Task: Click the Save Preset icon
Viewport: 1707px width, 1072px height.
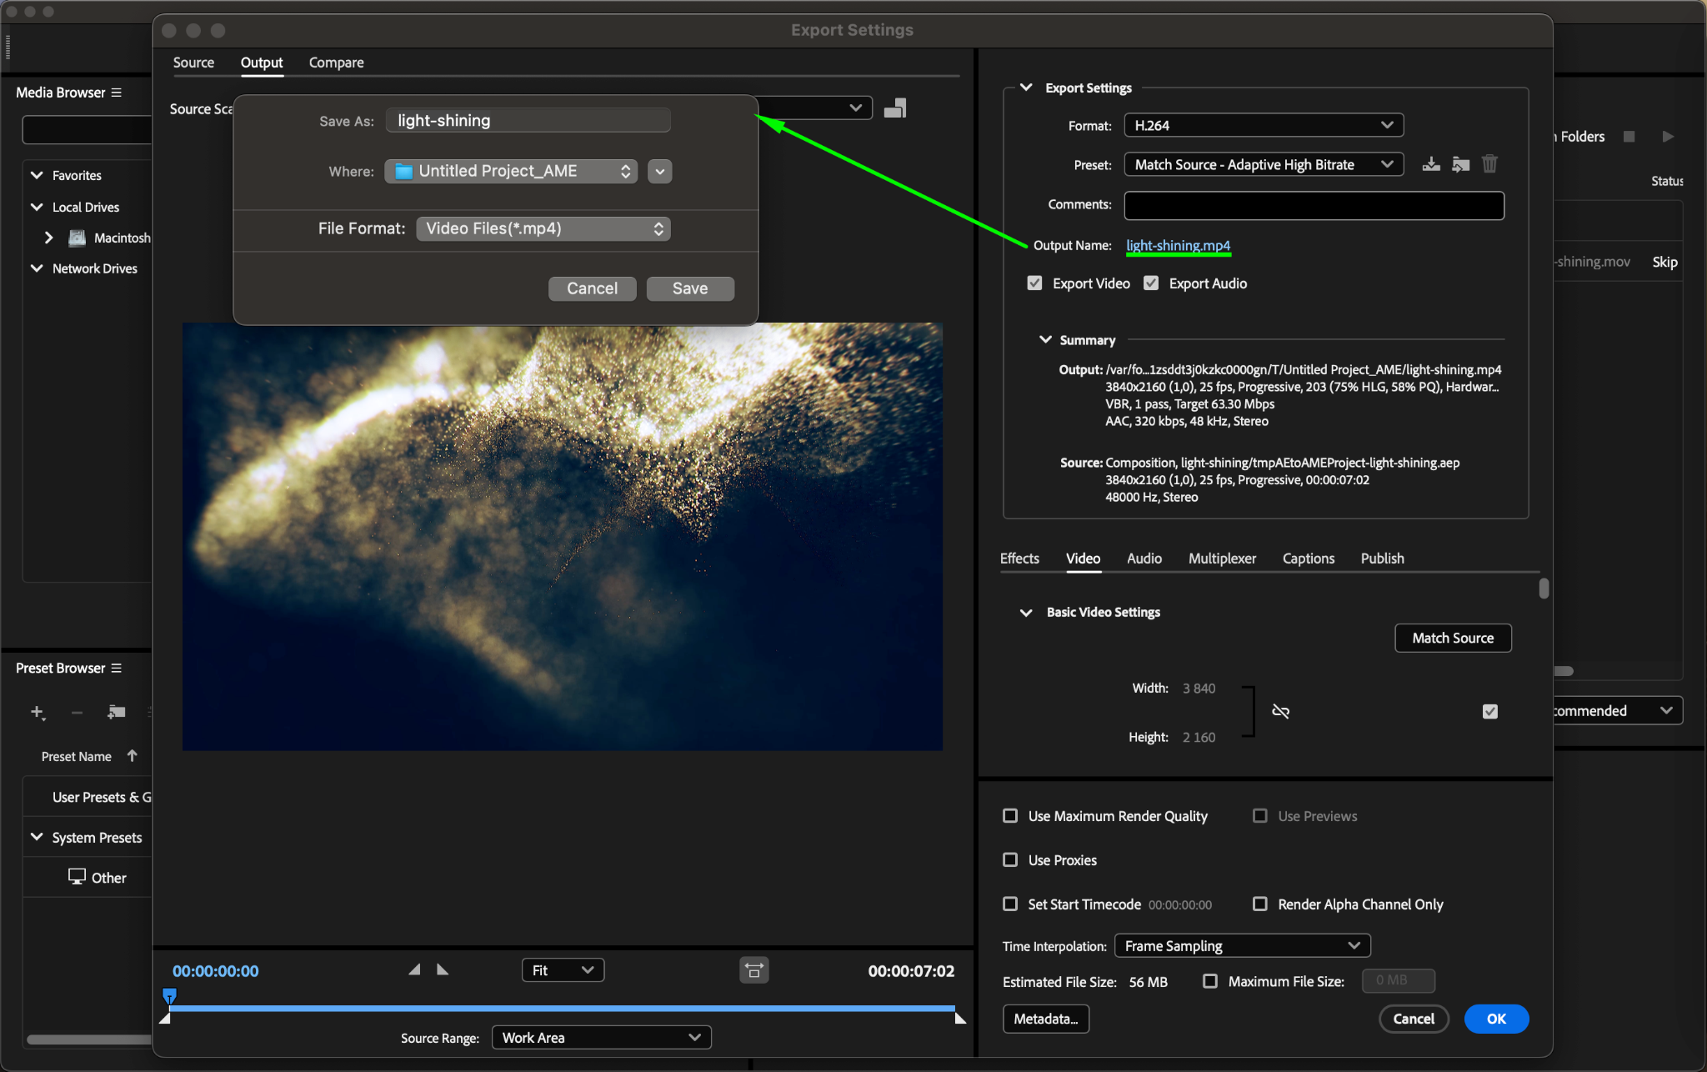Action: tap(1430, 164)
